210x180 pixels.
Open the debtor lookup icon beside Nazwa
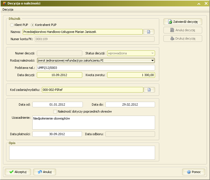(149, 32)
